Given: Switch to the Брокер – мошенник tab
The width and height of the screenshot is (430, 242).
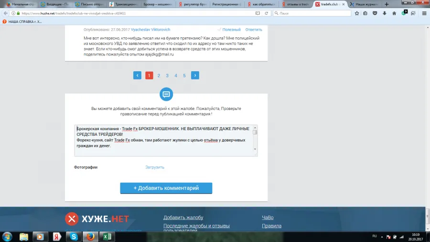Looking at the screenshot, I should 158,4.
